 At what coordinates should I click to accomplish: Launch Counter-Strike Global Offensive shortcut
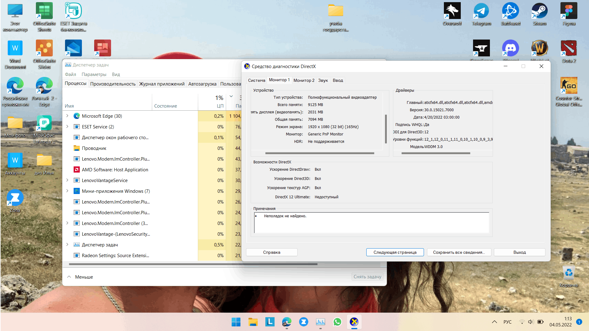[x=569, y=92]
